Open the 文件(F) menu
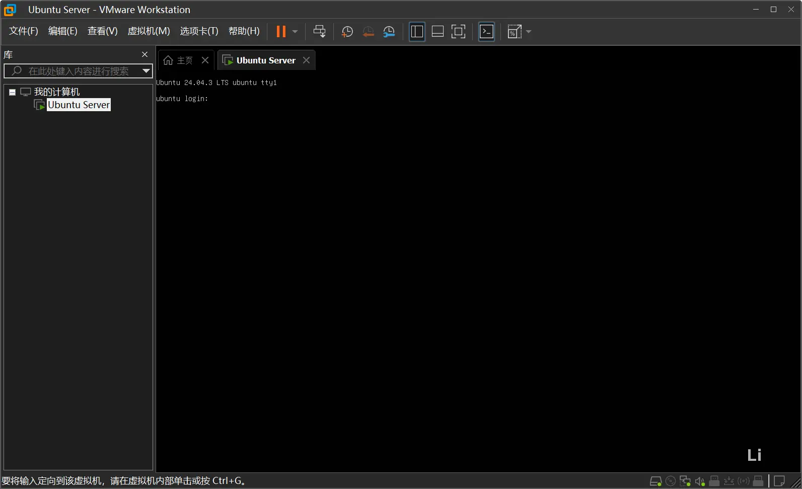 [23, 31]
